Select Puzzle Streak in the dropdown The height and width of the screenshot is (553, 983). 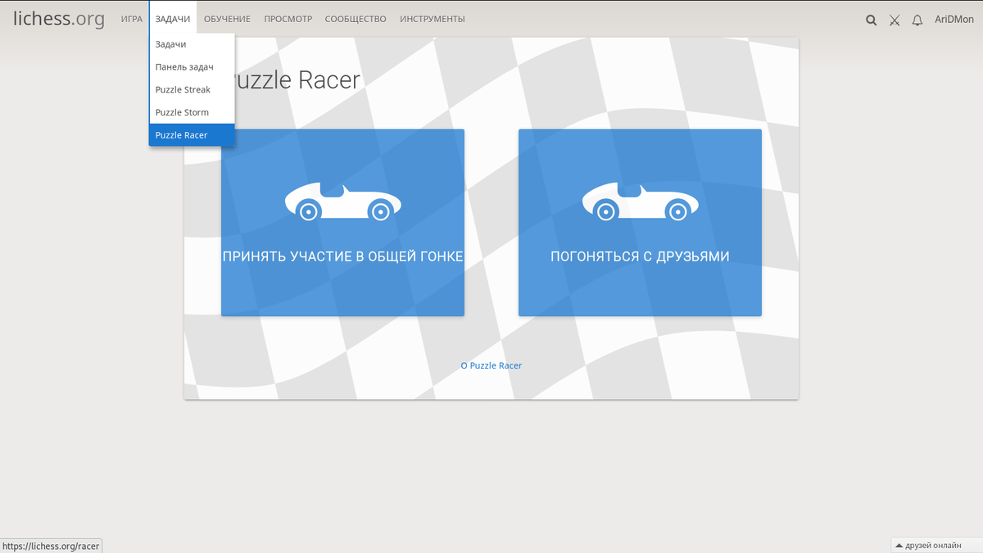point(192,89)
